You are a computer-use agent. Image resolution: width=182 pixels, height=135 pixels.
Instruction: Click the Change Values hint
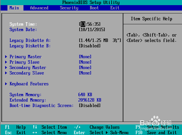[104, 127]
